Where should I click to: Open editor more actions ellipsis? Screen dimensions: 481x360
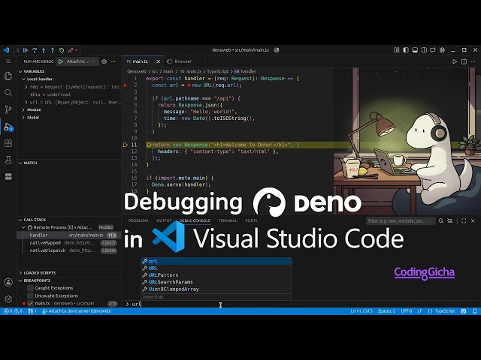tap(474, 61)
